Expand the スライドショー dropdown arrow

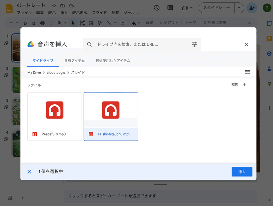239,8
